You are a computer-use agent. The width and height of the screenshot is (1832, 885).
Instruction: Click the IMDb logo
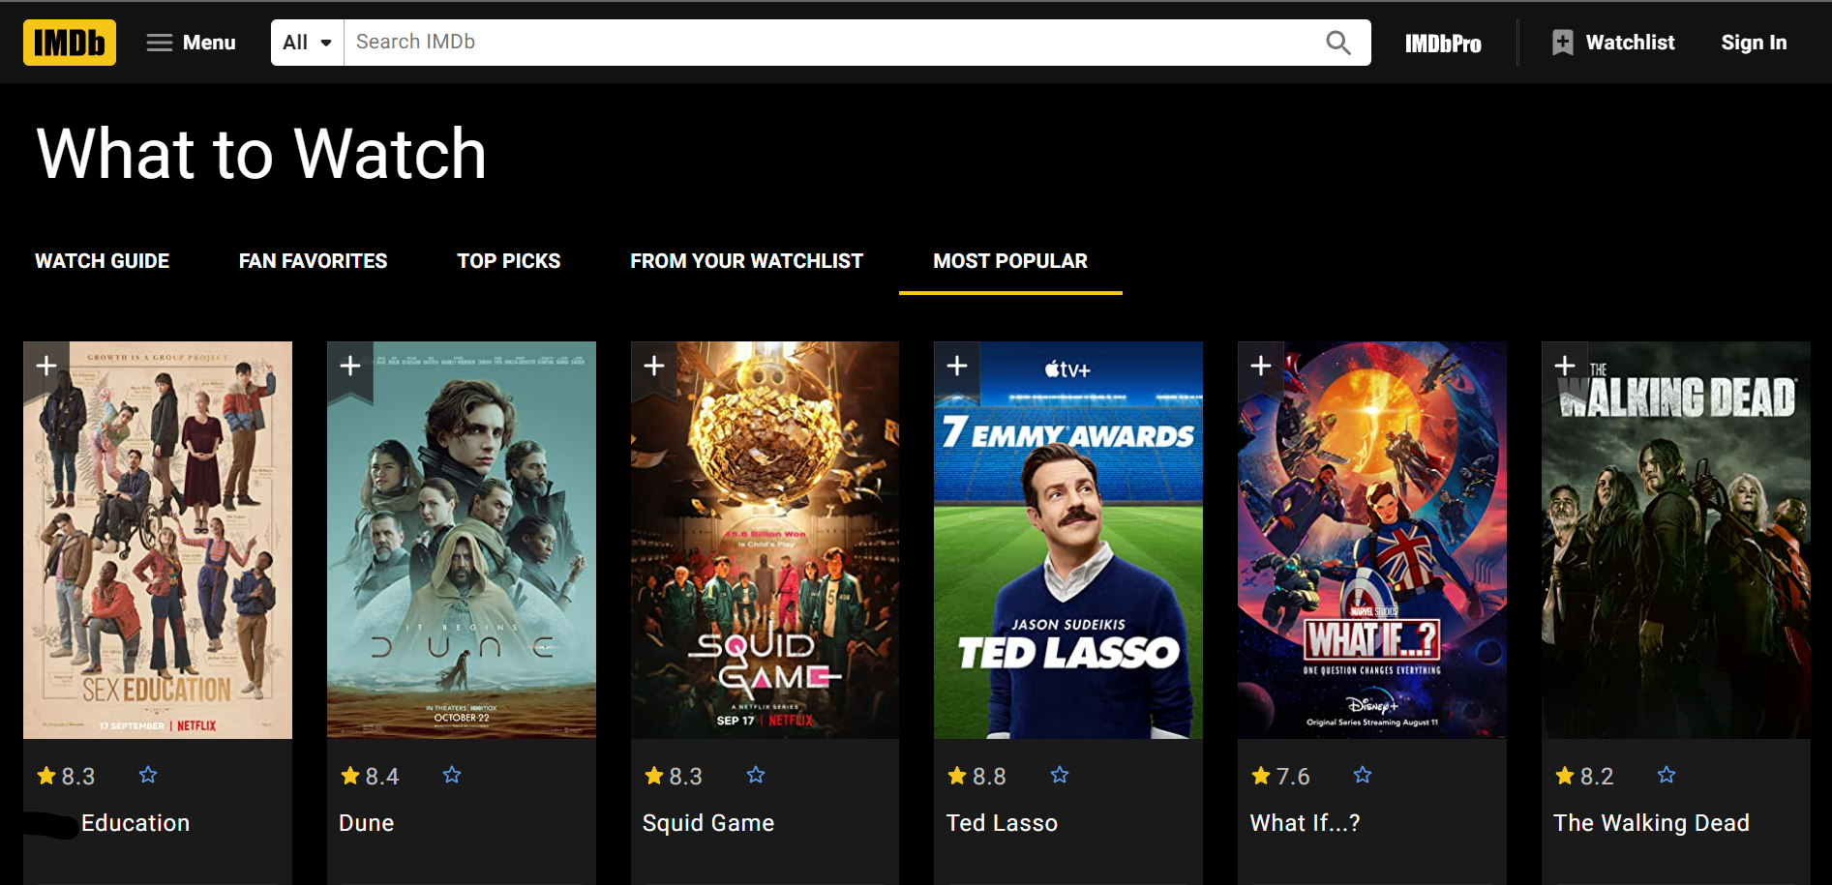coord(70,43)
